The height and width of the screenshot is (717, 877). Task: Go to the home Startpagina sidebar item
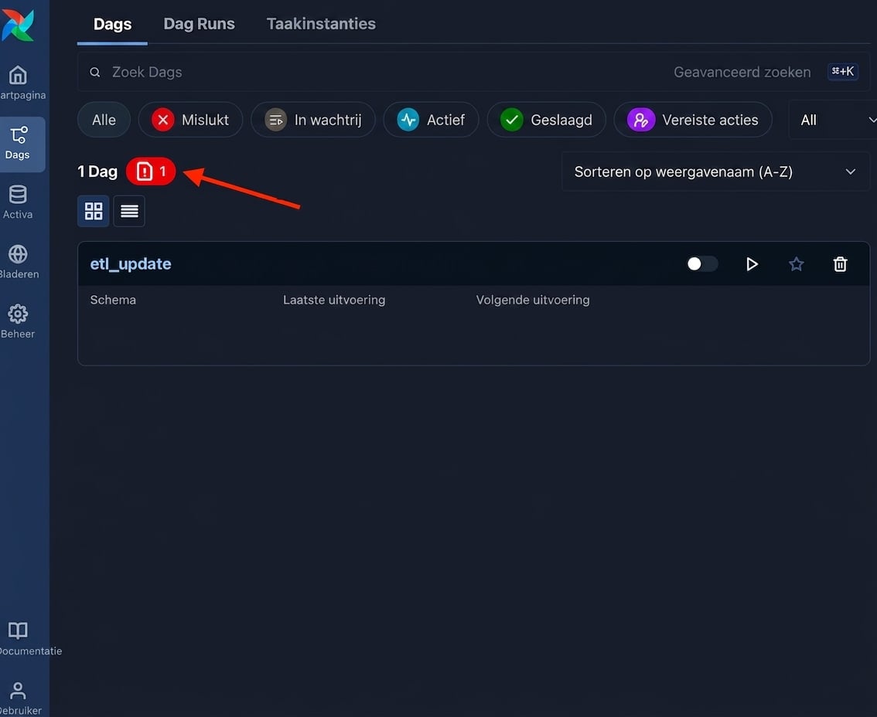[18, 82]
